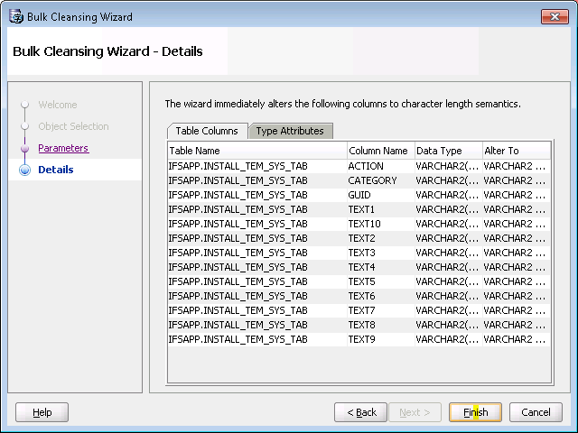Close the Bulk Cleansing Wizard window
578x433 pixels.
[554, 16]
